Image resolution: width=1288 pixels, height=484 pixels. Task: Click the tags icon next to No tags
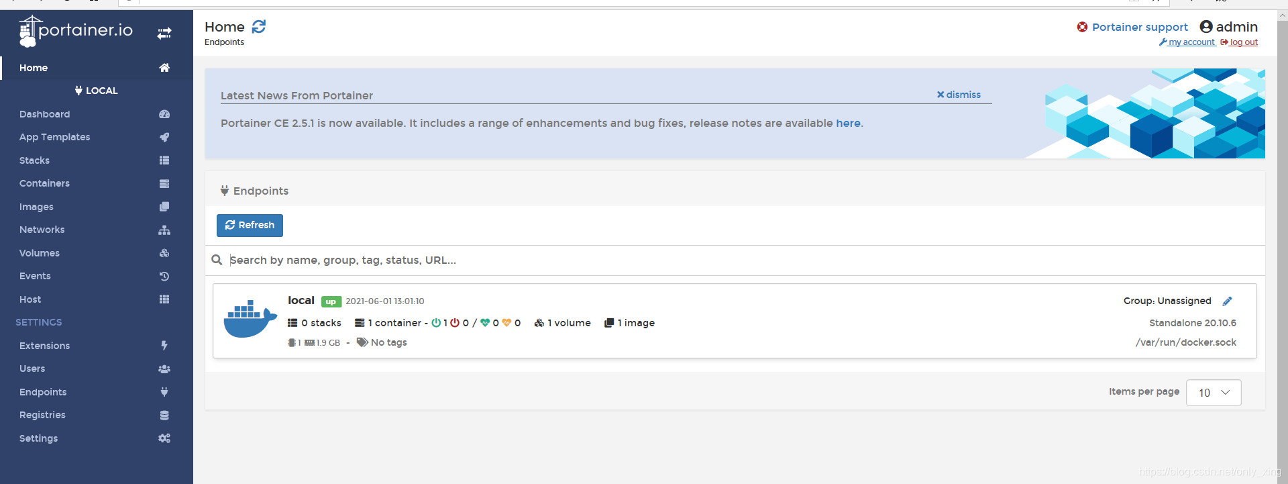coord(362,342)
